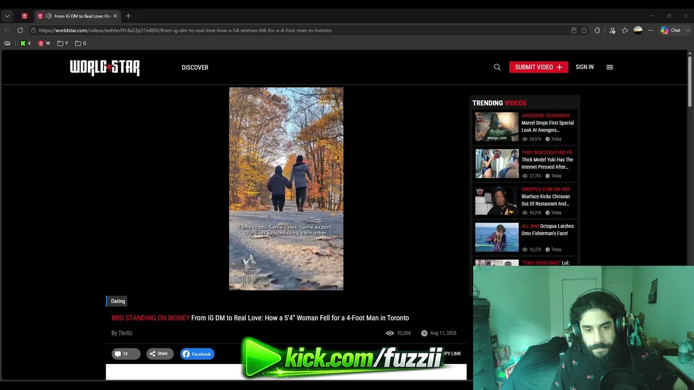This screenshot has height=390, width=694.
Task: Open the DISCOVER menu
Action: (195, 68)
